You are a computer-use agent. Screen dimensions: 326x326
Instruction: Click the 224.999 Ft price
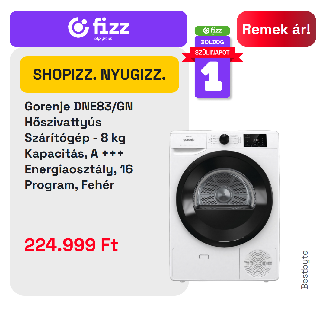click(x=71, y=245)
